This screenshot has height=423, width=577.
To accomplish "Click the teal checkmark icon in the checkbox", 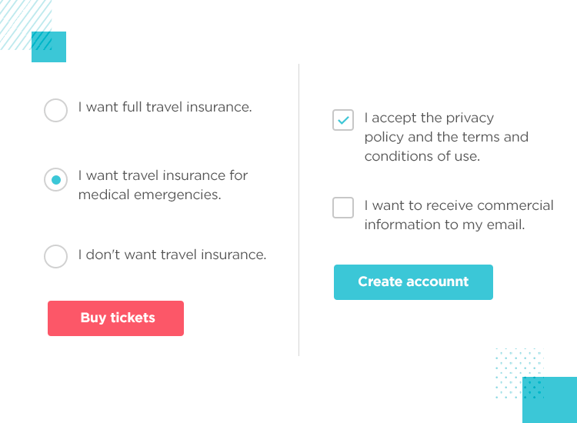I will (x=343, y=120).
